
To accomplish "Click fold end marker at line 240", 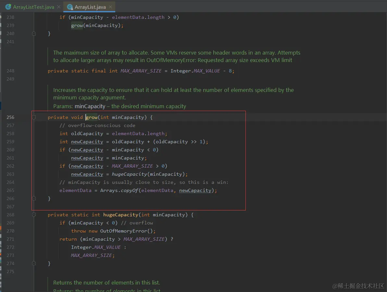I will [34, 33].
